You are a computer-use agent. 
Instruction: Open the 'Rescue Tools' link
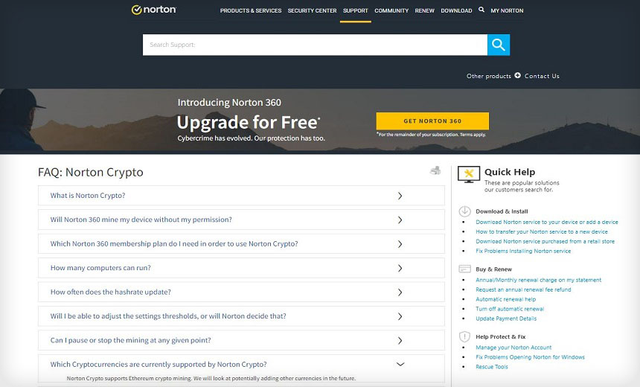click(492, 367)
